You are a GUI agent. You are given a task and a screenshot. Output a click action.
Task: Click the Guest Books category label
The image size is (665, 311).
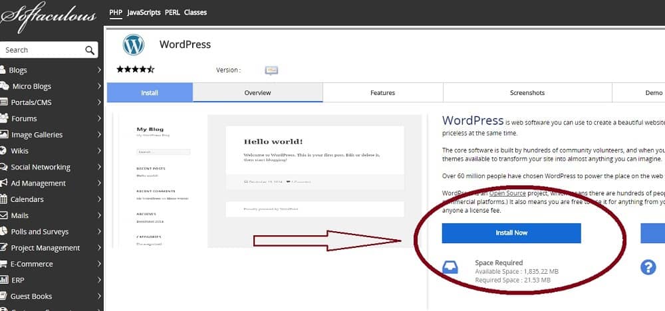pyautogui.click(x=31, y=296)
